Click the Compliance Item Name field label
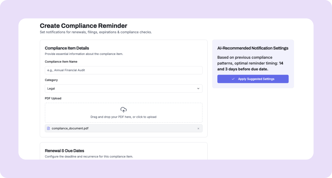Screen dimensions: 332x178 [x=61, y=62]
